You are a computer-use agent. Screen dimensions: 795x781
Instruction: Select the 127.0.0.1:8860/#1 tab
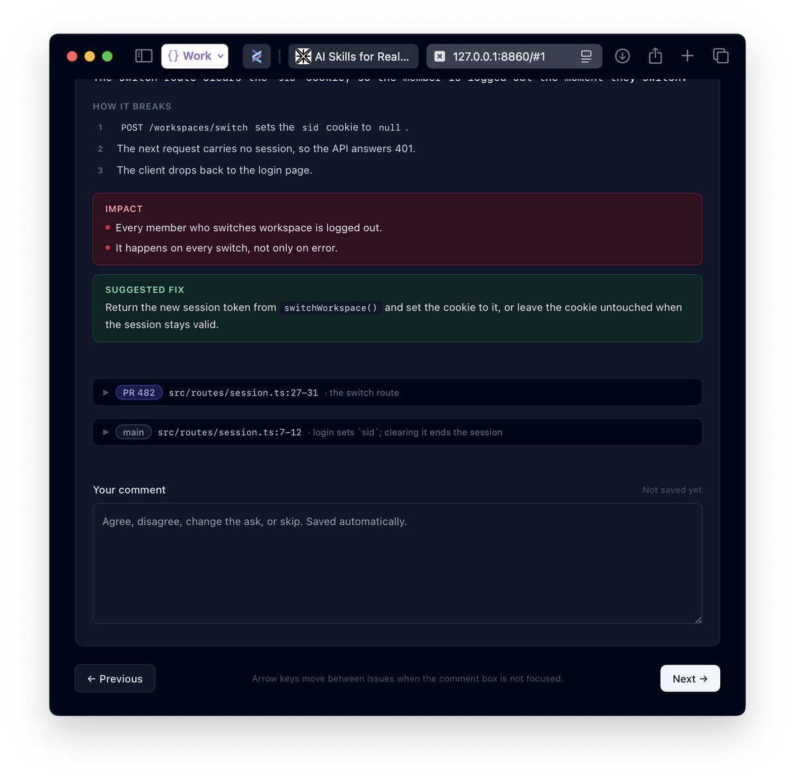pos(514,56)
